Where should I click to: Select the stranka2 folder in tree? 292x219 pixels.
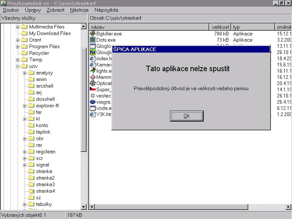(45, 178)
